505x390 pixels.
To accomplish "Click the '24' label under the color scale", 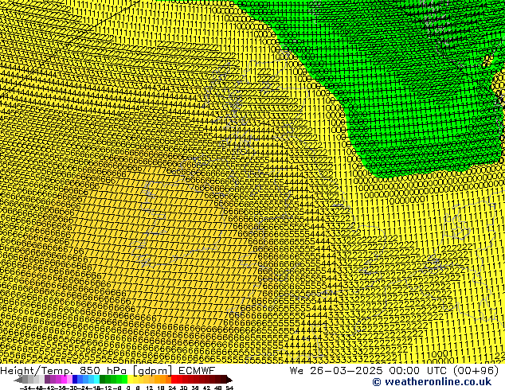I will (x=172, y=388).
